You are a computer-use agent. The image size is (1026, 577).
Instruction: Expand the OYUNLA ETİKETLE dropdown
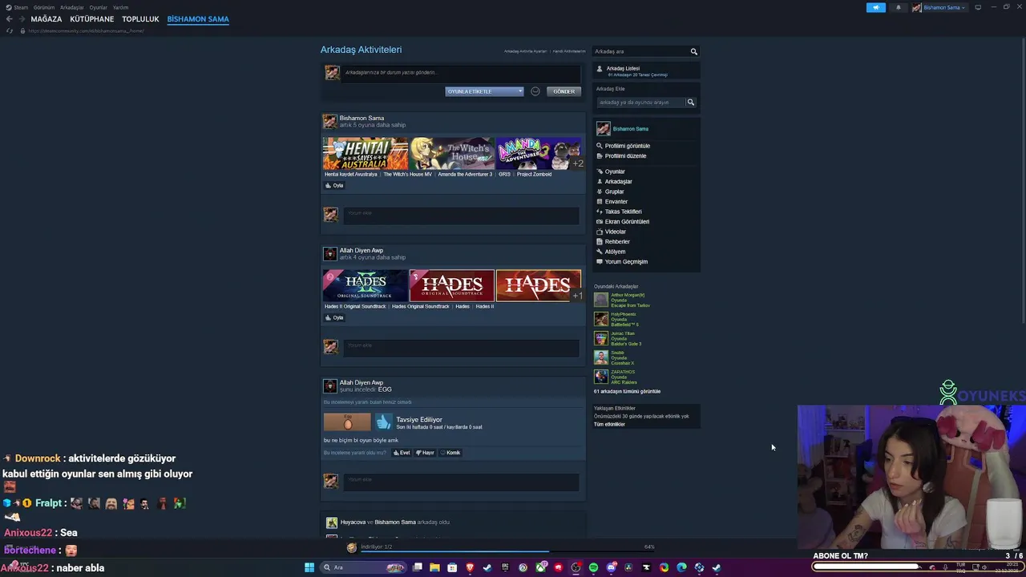[x=484, y=91]
